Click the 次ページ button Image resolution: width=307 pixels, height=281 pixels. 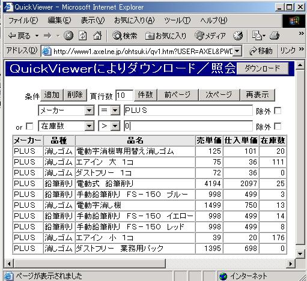219,95
